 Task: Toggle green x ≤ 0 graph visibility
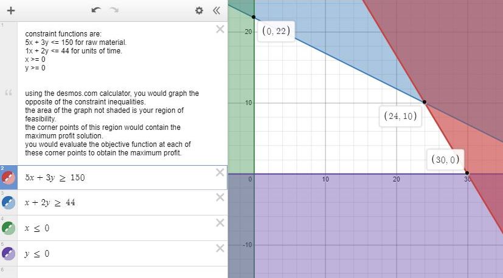click(x=9, y=228)
